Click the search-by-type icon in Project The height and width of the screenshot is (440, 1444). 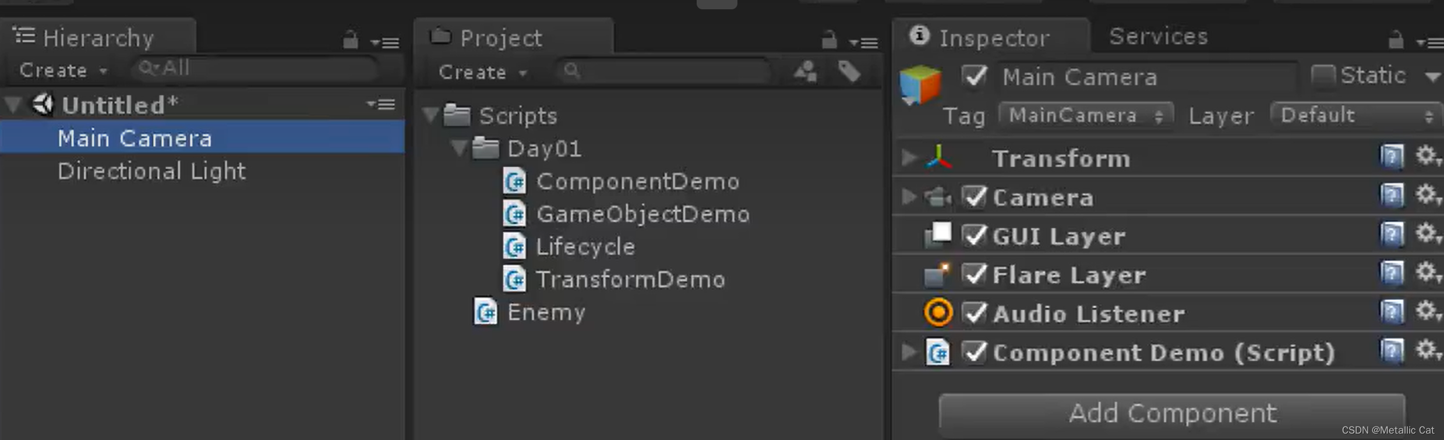pos(806,72)
